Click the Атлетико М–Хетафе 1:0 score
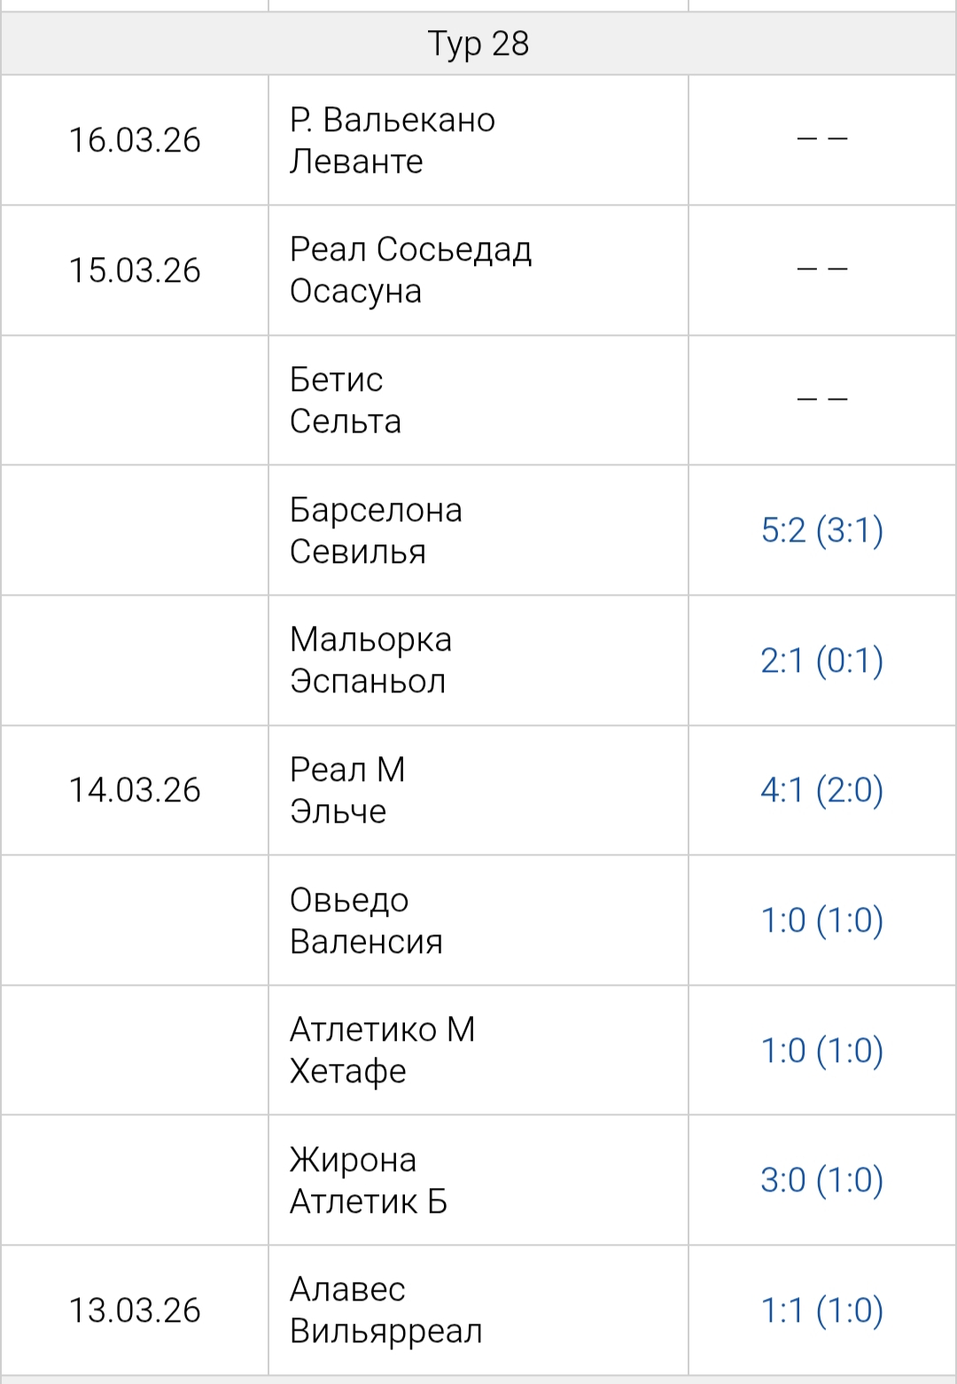Image resolution: width=957 pixels, height=1384 pixels. [x=821, y=1051]
